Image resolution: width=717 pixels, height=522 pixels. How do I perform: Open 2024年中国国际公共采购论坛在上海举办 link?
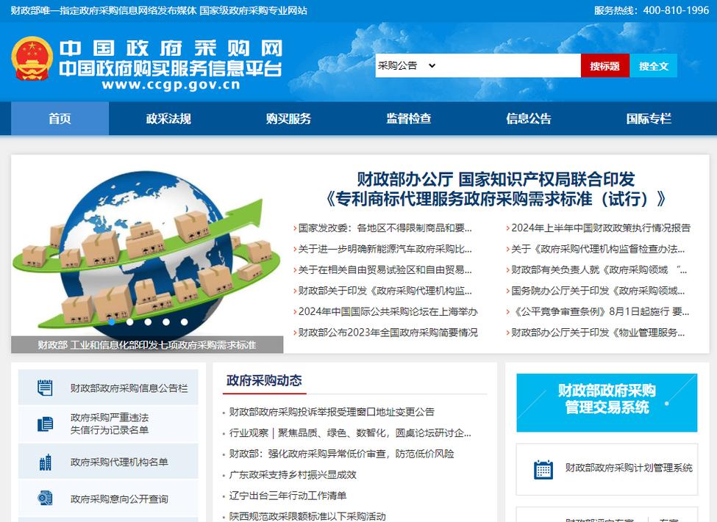click(388, 311)
